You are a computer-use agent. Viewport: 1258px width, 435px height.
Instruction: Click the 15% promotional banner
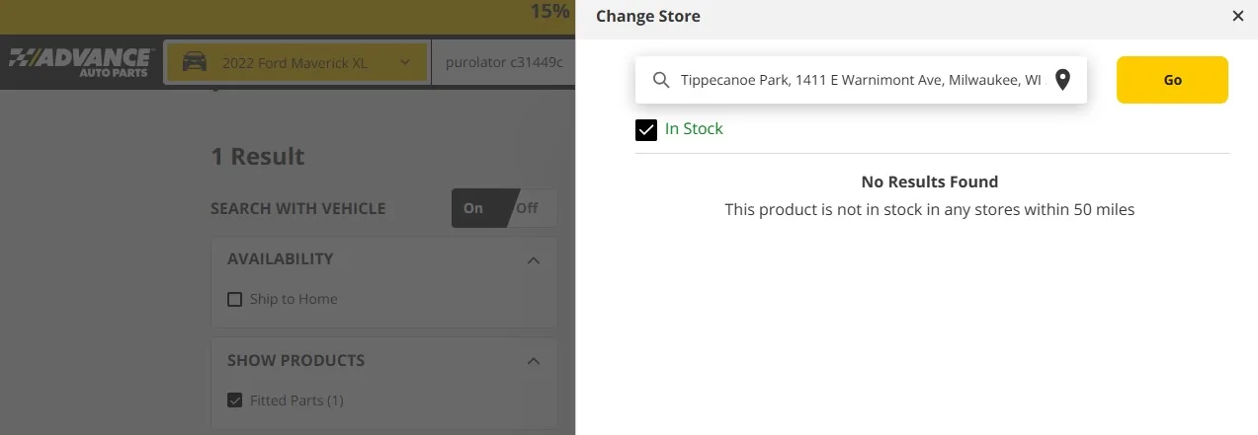point(549,11)
